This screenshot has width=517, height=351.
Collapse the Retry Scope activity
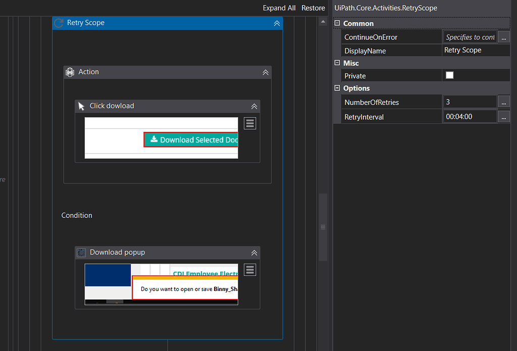click(277, 23)
